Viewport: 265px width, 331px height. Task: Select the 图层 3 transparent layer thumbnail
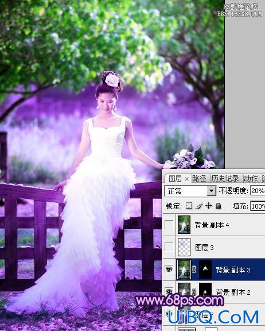coord(184,247)
